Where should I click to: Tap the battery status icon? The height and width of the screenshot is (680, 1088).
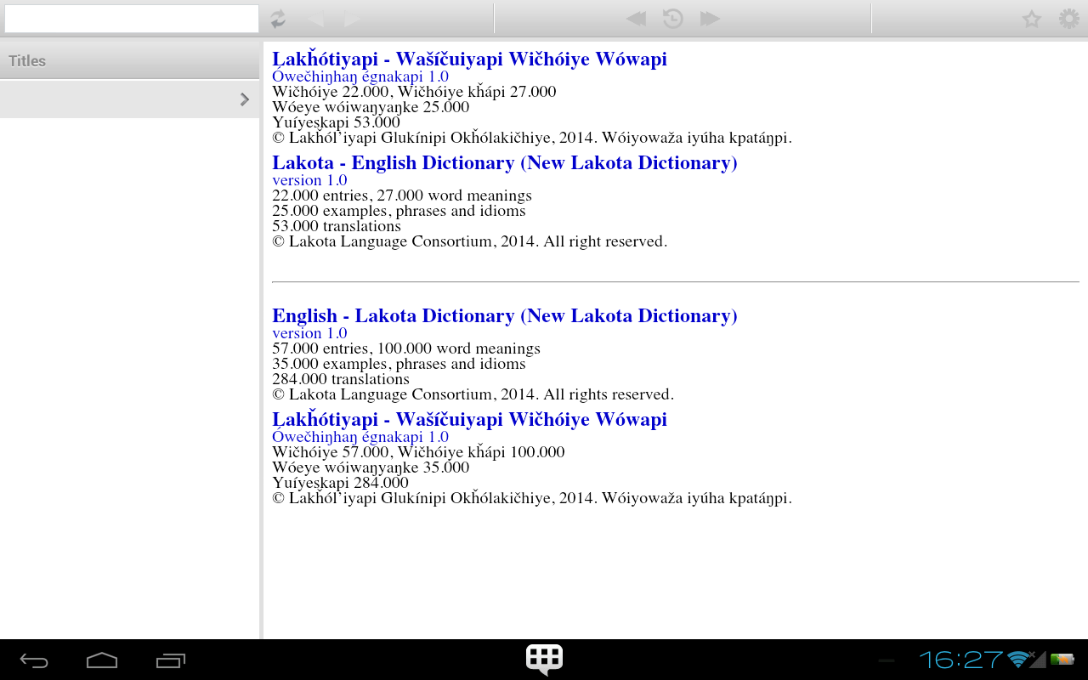(1062, 660)
